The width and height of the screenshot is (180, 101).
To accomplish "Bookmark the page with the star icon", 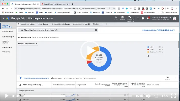I will [x=114, y=9].
